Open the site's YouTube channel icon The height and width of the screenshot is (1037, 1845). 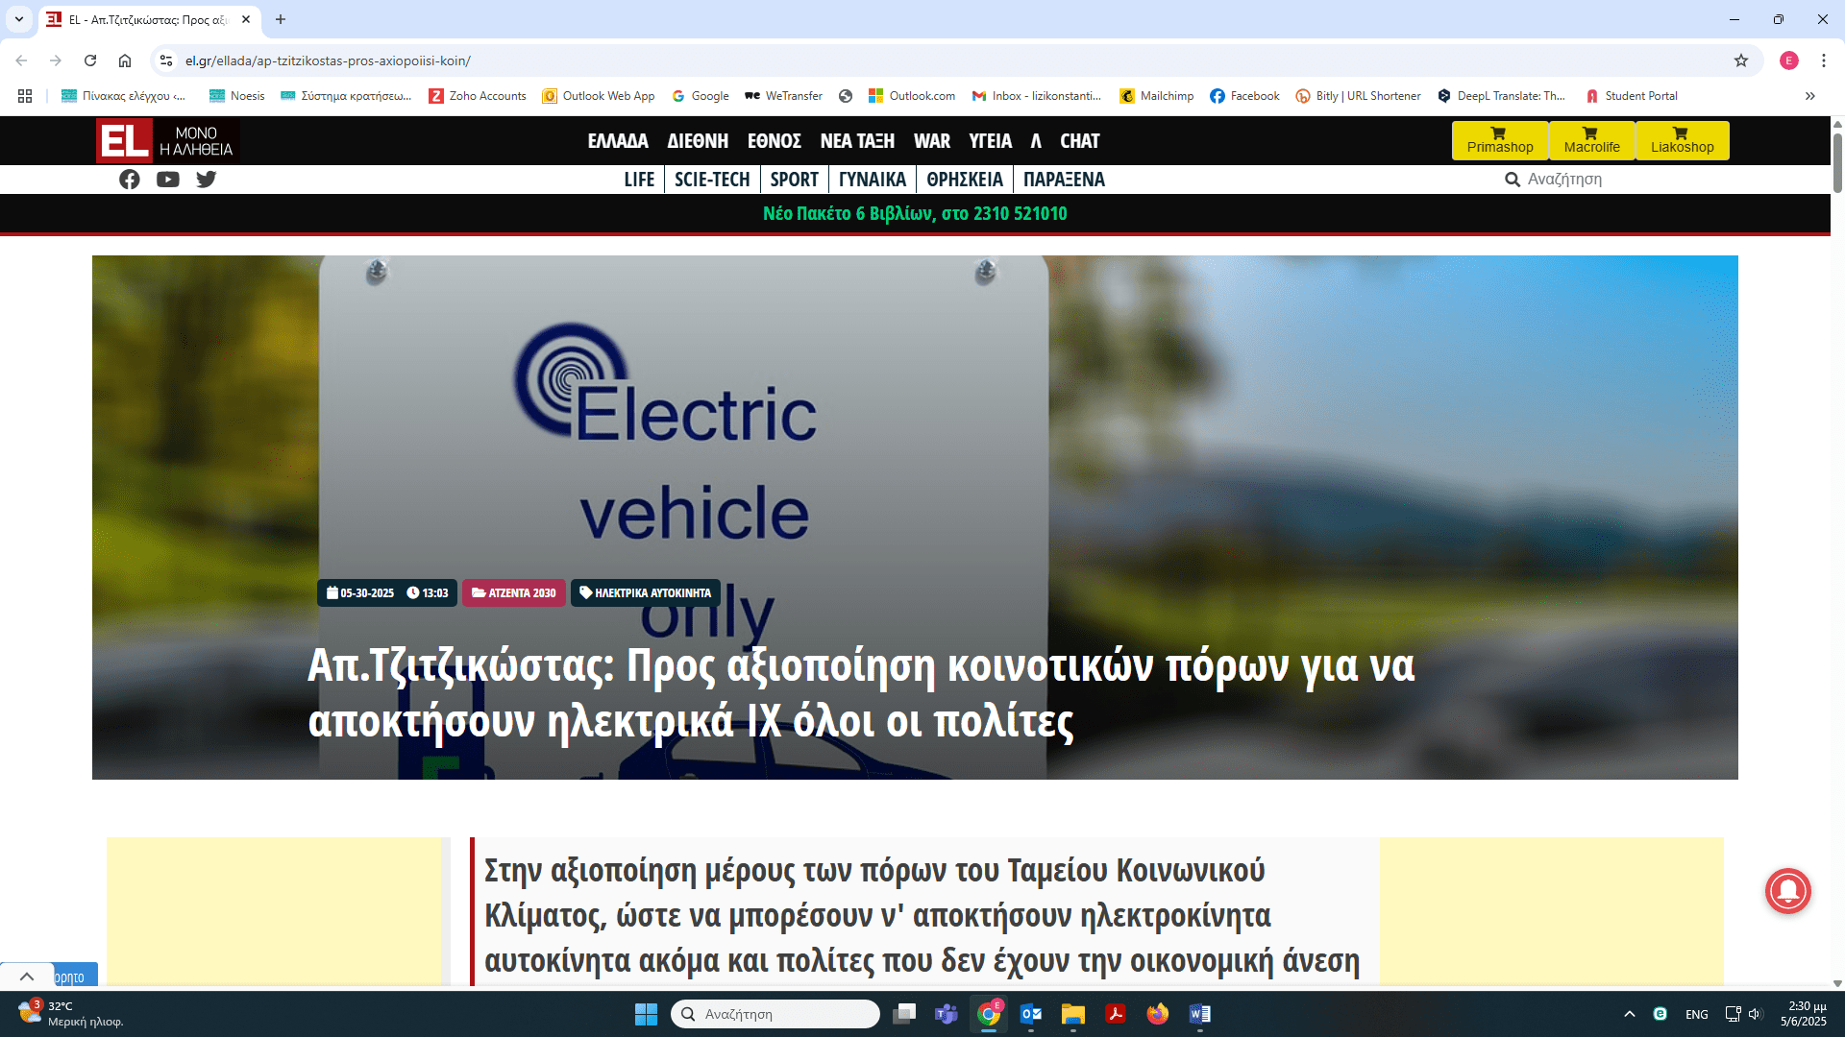(x=168, y=180)
